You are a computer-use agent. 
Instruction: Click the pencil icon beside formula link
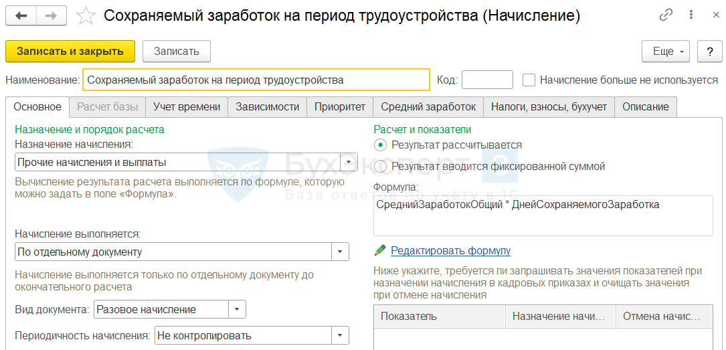point(380,250)
